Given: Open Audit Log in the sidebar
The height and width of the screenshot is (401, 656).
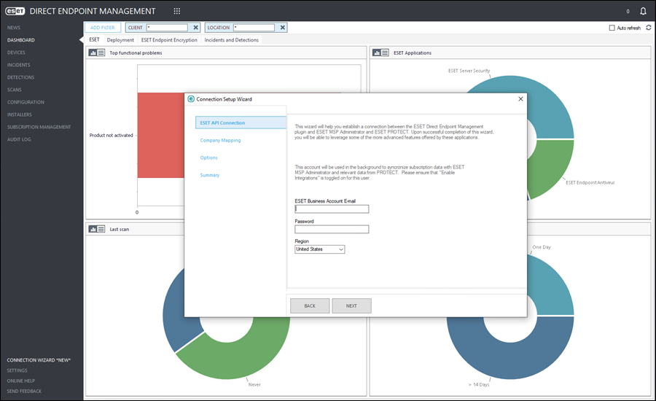Looking at the screenshot, I should 19,139.
